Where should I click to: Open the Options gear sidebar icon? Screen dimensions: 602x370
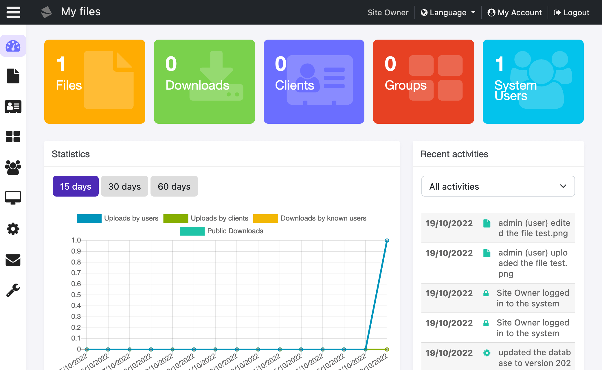click(13, 229)
